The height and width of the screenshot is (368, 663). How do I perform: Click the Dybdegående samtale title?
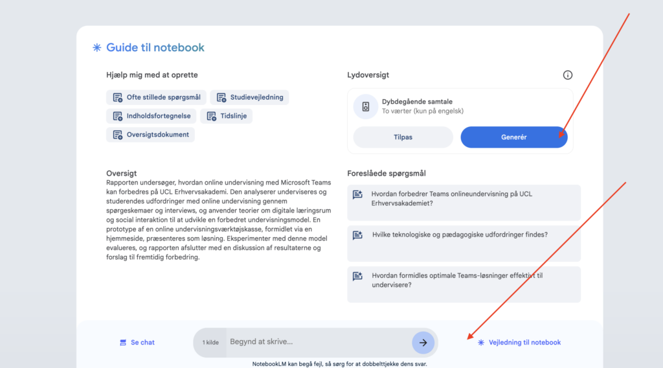pyautogui.click(x=417, y=102)
